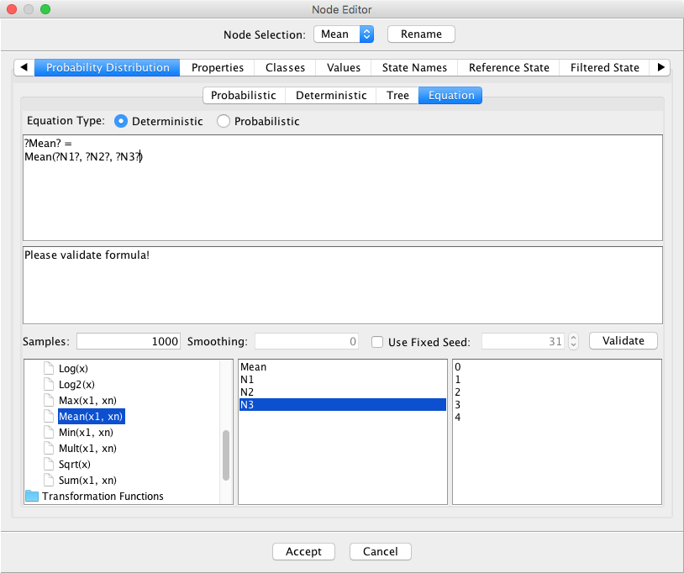Switch to the Probability Distribution tab
This screenshot has width=684, height=573.
click(x=108, y=67)
